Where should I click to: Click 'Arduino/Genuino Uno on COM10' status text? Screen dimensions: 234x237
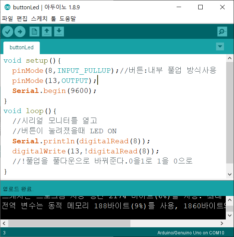191,233
